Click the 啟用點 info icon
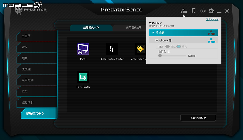 (169, 52)
